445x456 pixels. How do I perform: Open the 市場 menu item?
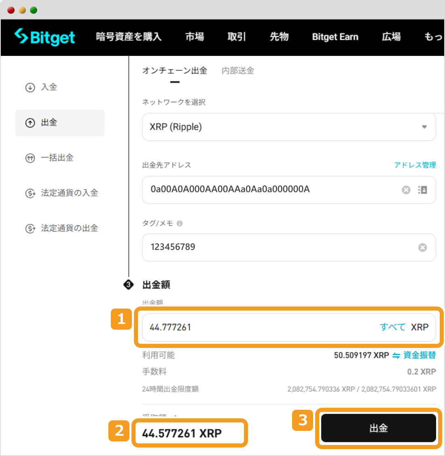pyautogui.click(x=195, y=37)
